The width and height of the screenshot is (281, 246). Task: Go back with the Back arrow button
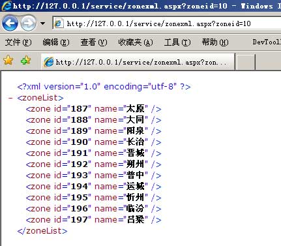(10, 23)
